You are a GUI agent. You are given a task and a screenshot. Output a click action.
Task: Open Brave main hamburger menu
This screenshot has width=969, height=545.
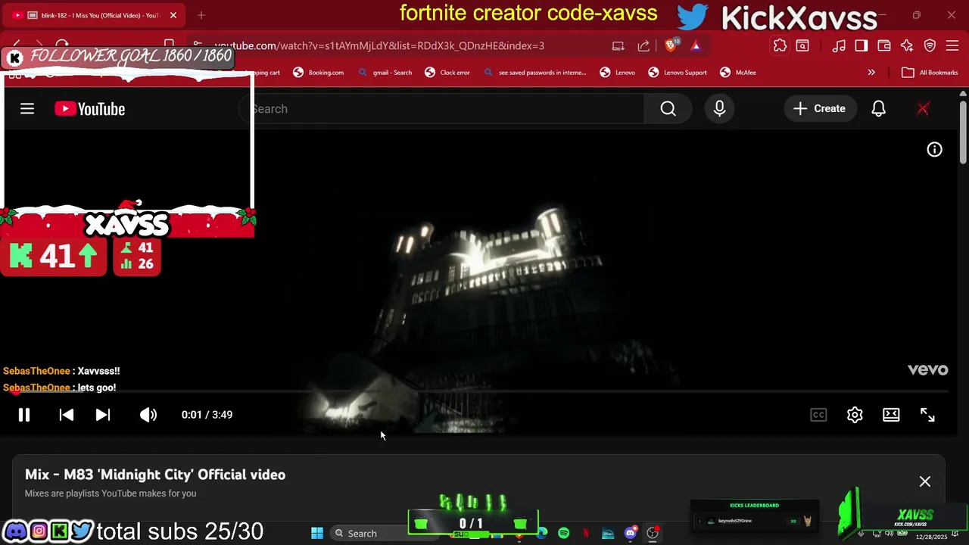(952, 46)
